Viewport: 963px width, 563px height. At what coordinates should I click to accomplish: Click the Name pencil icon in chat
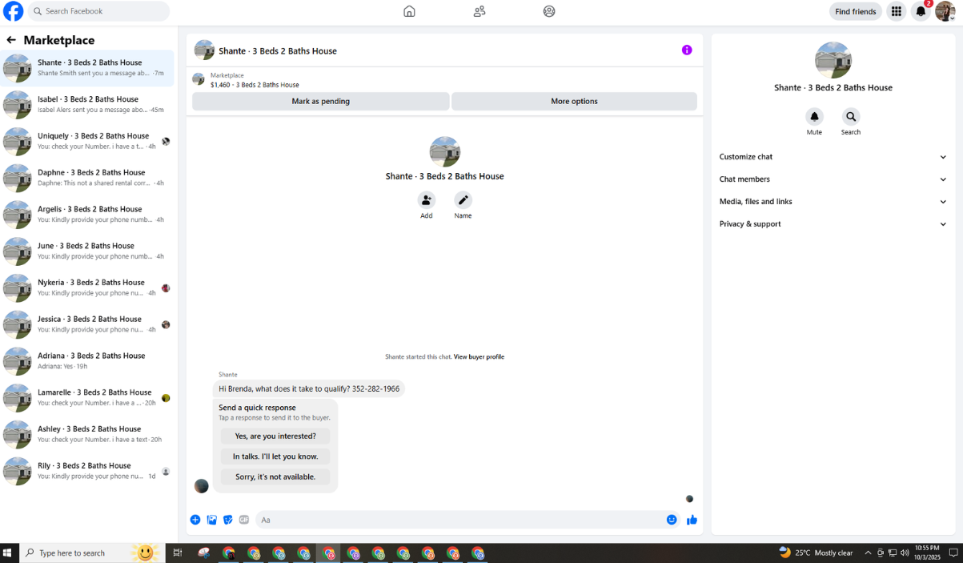(x=463, y=200)
